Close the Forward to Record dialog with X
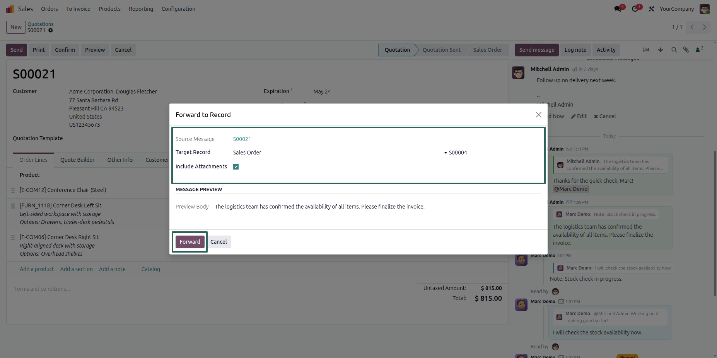Image resolution: width=717 pixels, height=358 pixels. click(x=538, y=115)
